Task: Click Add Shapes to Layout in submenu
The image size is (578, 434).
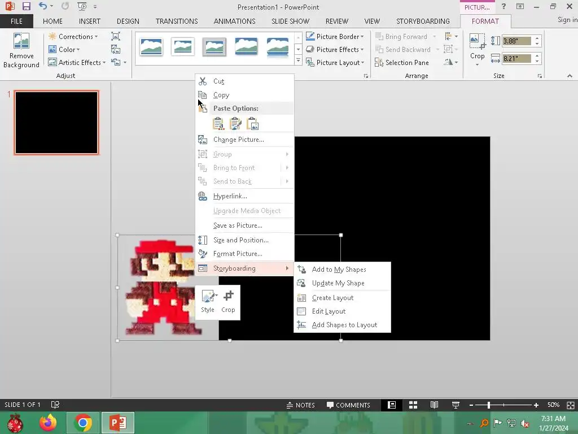Action: click(x=341, y=325)
